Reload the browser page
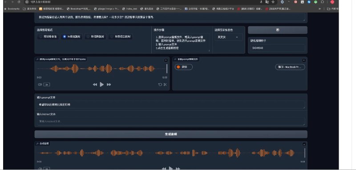Viewport: 356px width, 170px height. [x=19, y=2]
